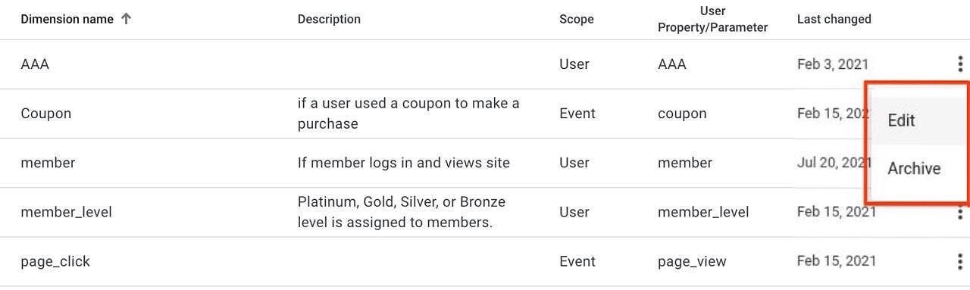970x290 pixels.
Task: Select the AAA dimension name
Action: 35,64
